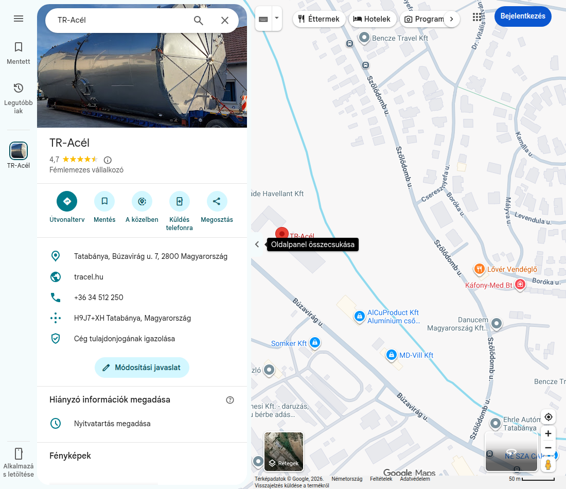Click Somker Kft shop marker

pyautogui.click(x=315, y=342)
